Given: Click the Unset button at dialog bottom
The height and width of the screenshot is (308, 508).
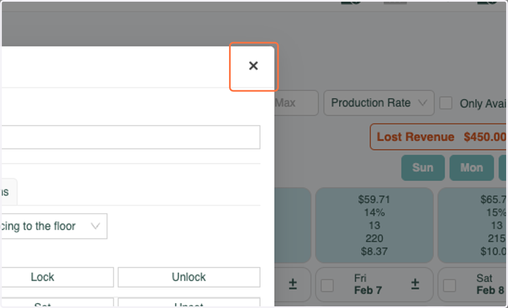Looking at the screenshot, I should pyautogui.click(x=189, y=303).
